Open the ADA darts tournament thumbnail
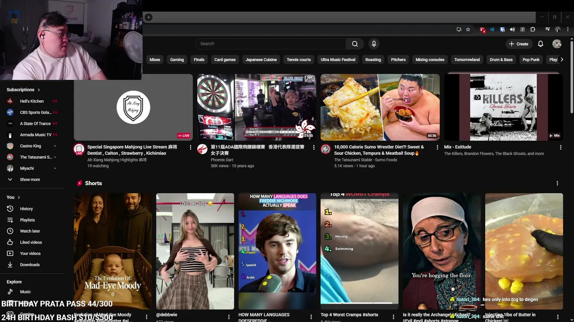The image size is (574, 322). pyautogui.click(x=257, y=107)
